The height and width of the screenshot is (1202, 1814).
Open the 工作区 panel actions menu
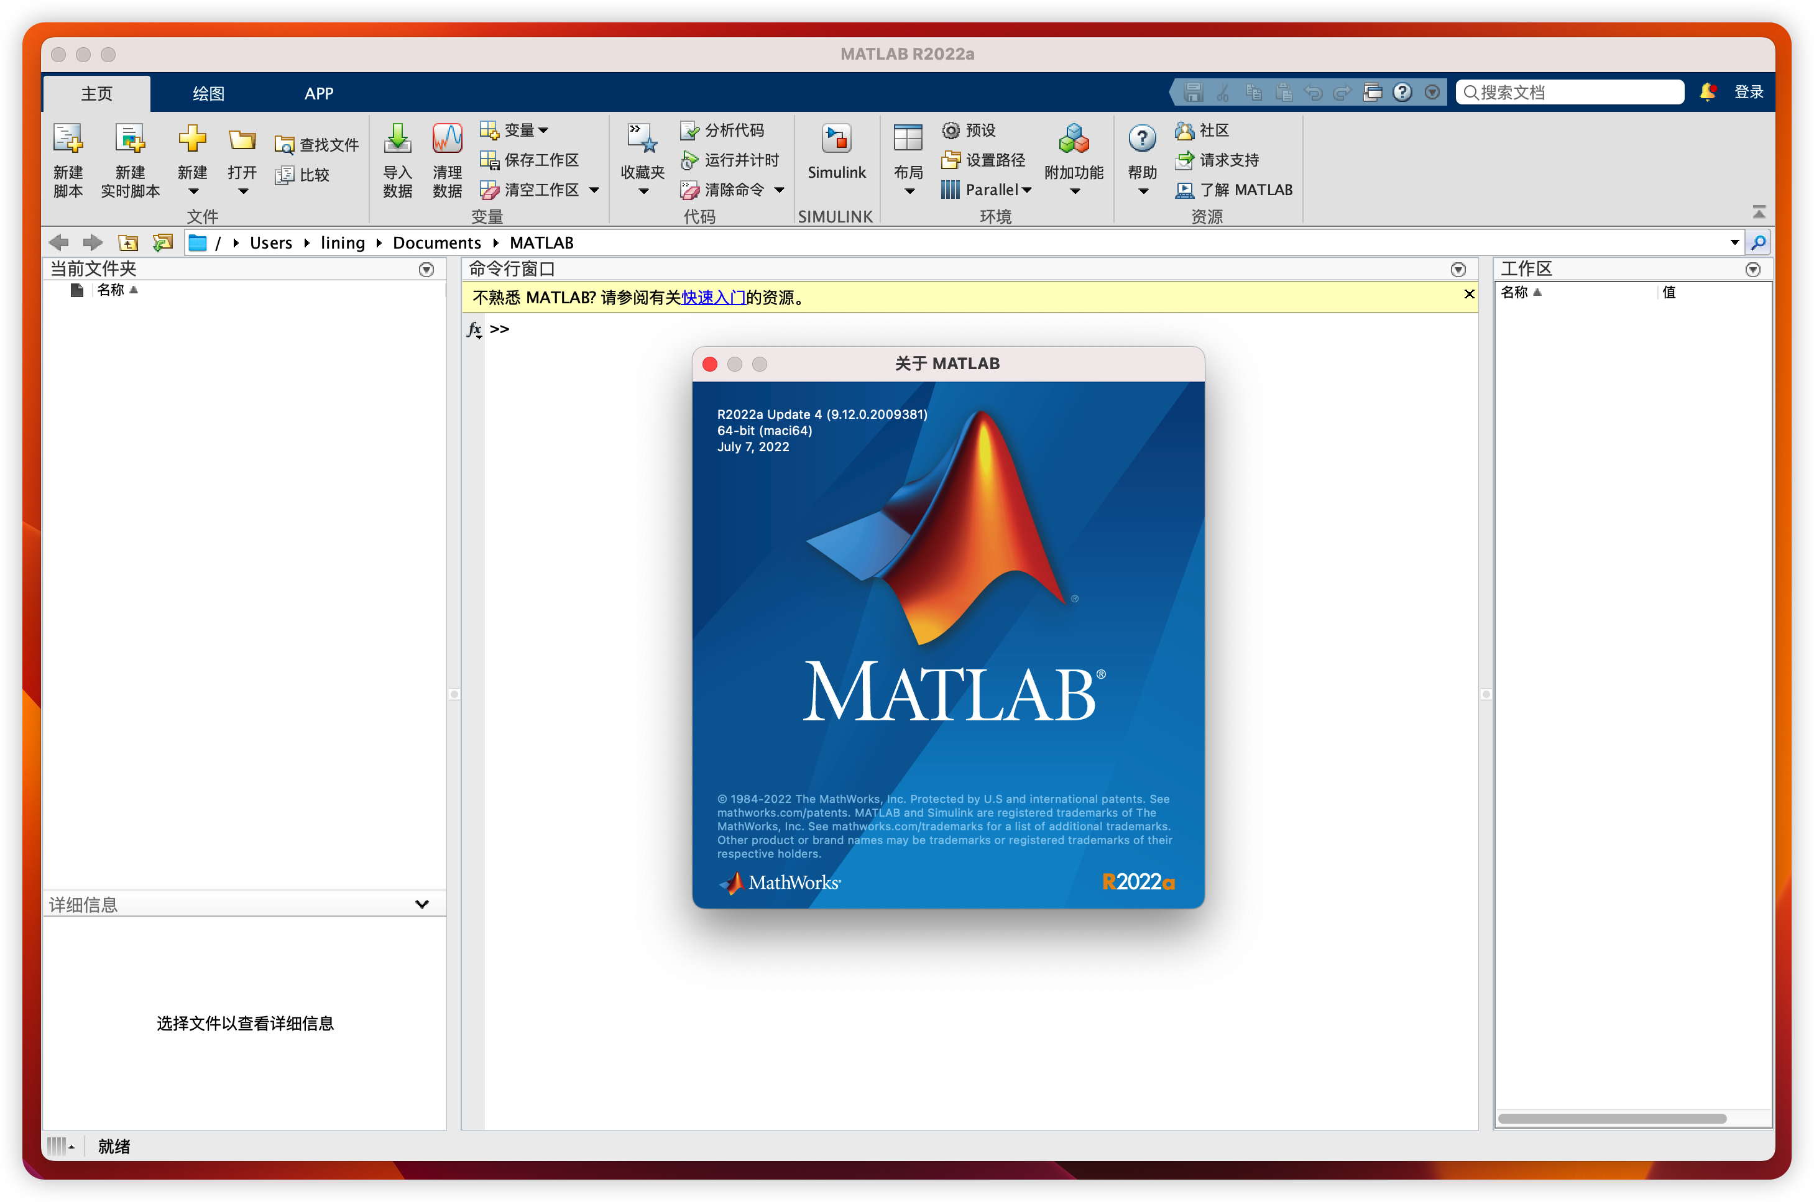pyautogui.click(x=1752, y=270)
